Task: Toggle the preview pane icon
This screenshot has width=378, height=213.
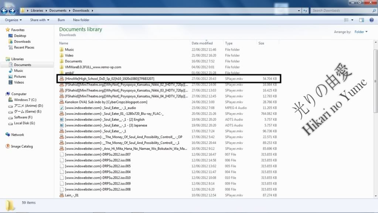Action: click(362, 20)
